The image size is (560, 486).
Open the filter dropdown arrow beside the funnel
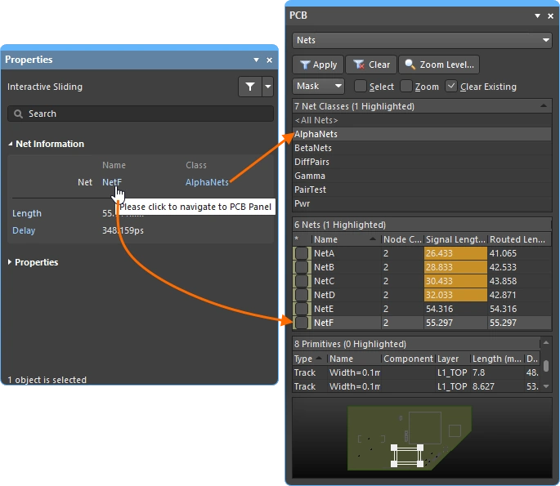point(268,87)
